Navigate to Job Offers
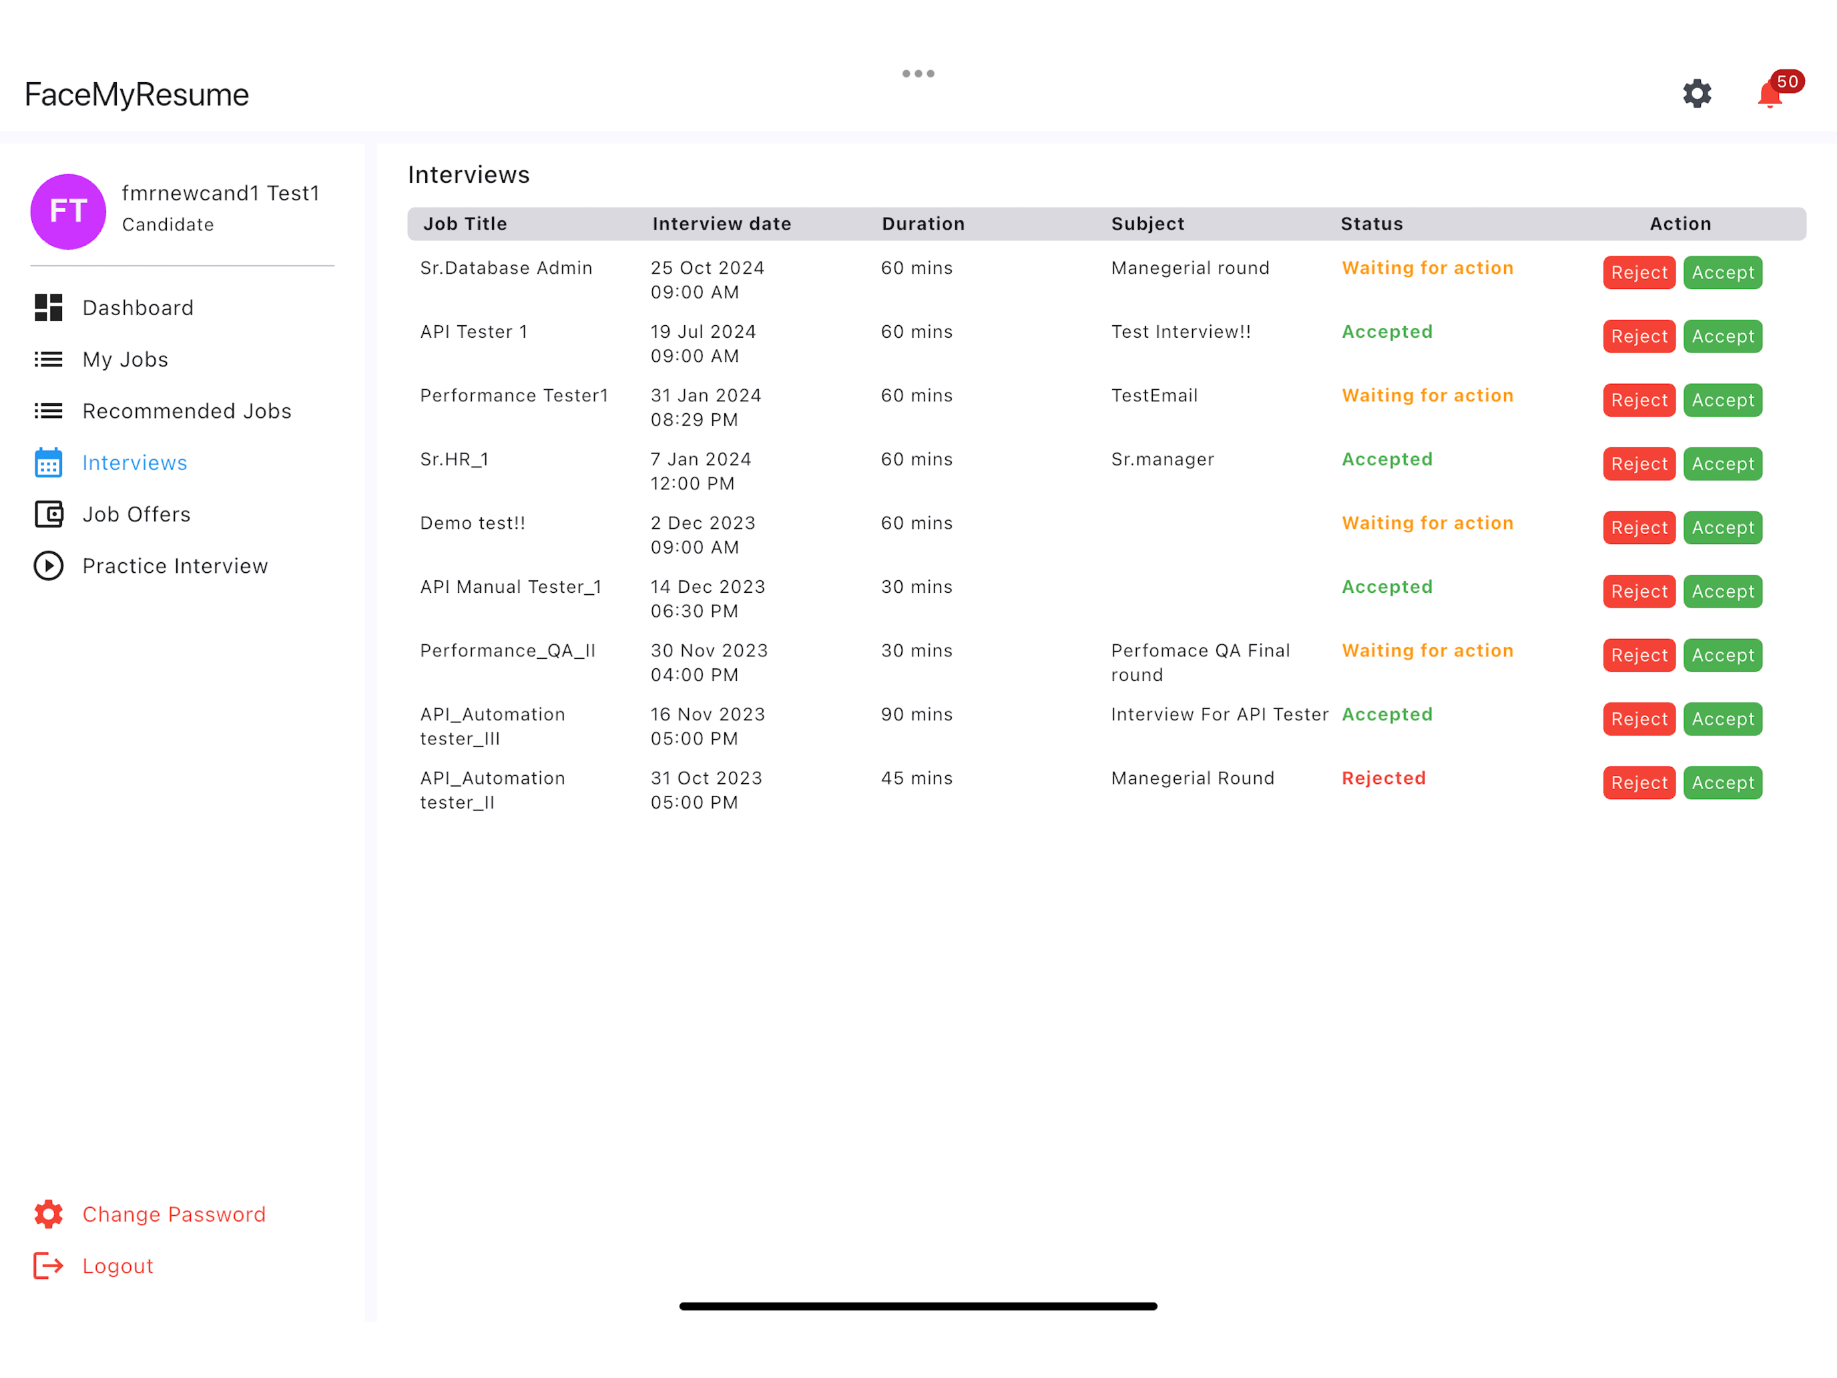The width and height of the screenshot is (1837, 1378). point(136,514)
